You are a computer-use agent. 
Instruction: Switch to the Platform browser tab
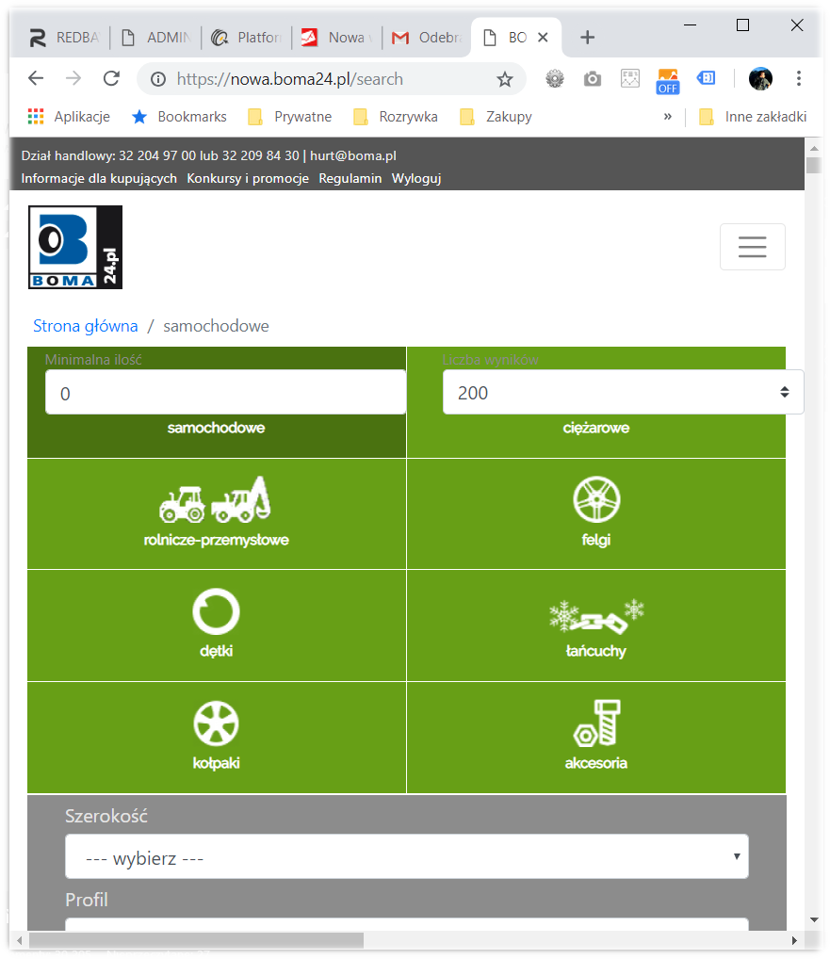(x=247, y=38)
